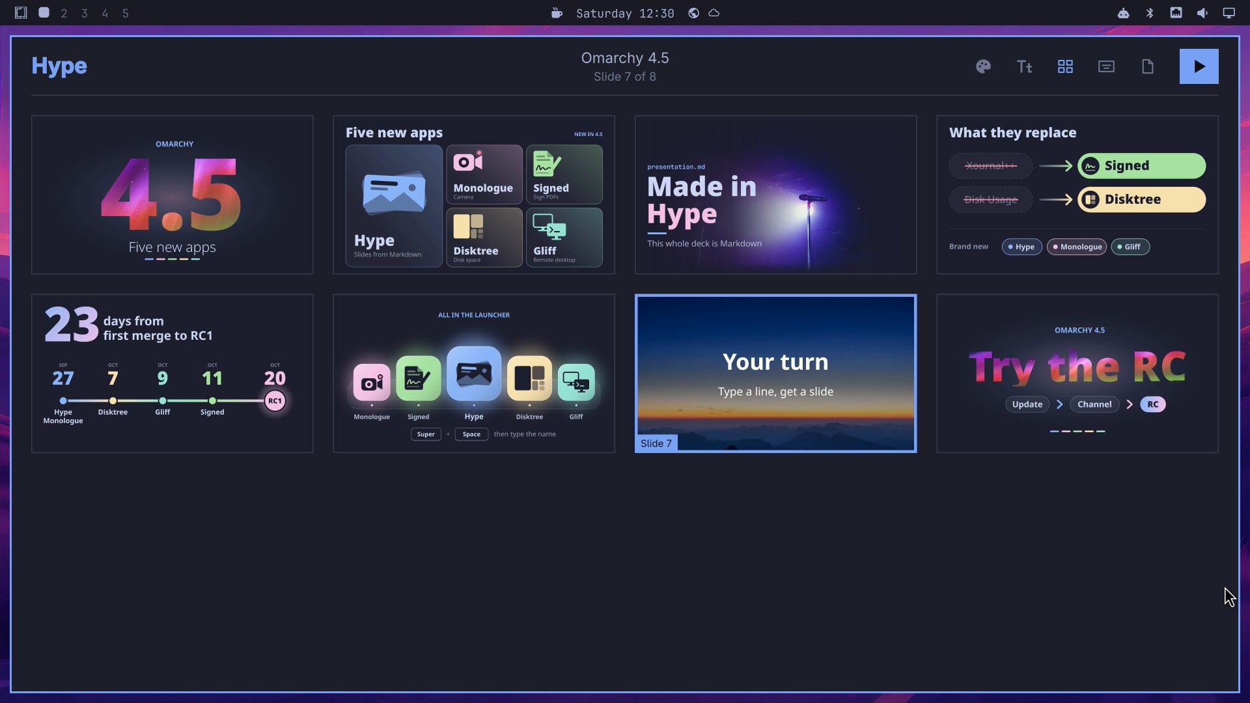Select the Made in Hype slide
This screenshot has height=703, width=1250.
775,195
